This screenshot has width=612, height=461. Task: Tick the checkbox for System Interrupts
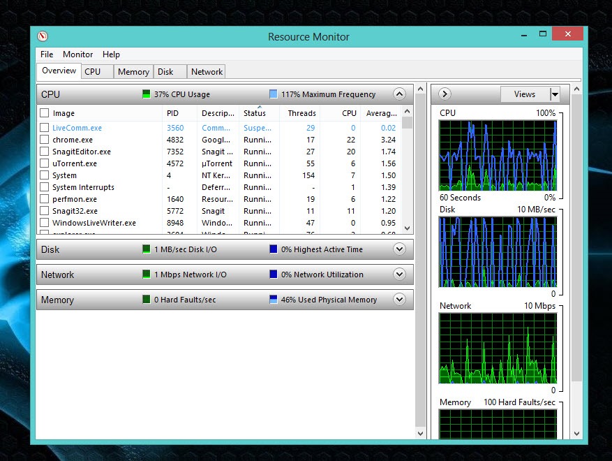[x=45, y=187]
